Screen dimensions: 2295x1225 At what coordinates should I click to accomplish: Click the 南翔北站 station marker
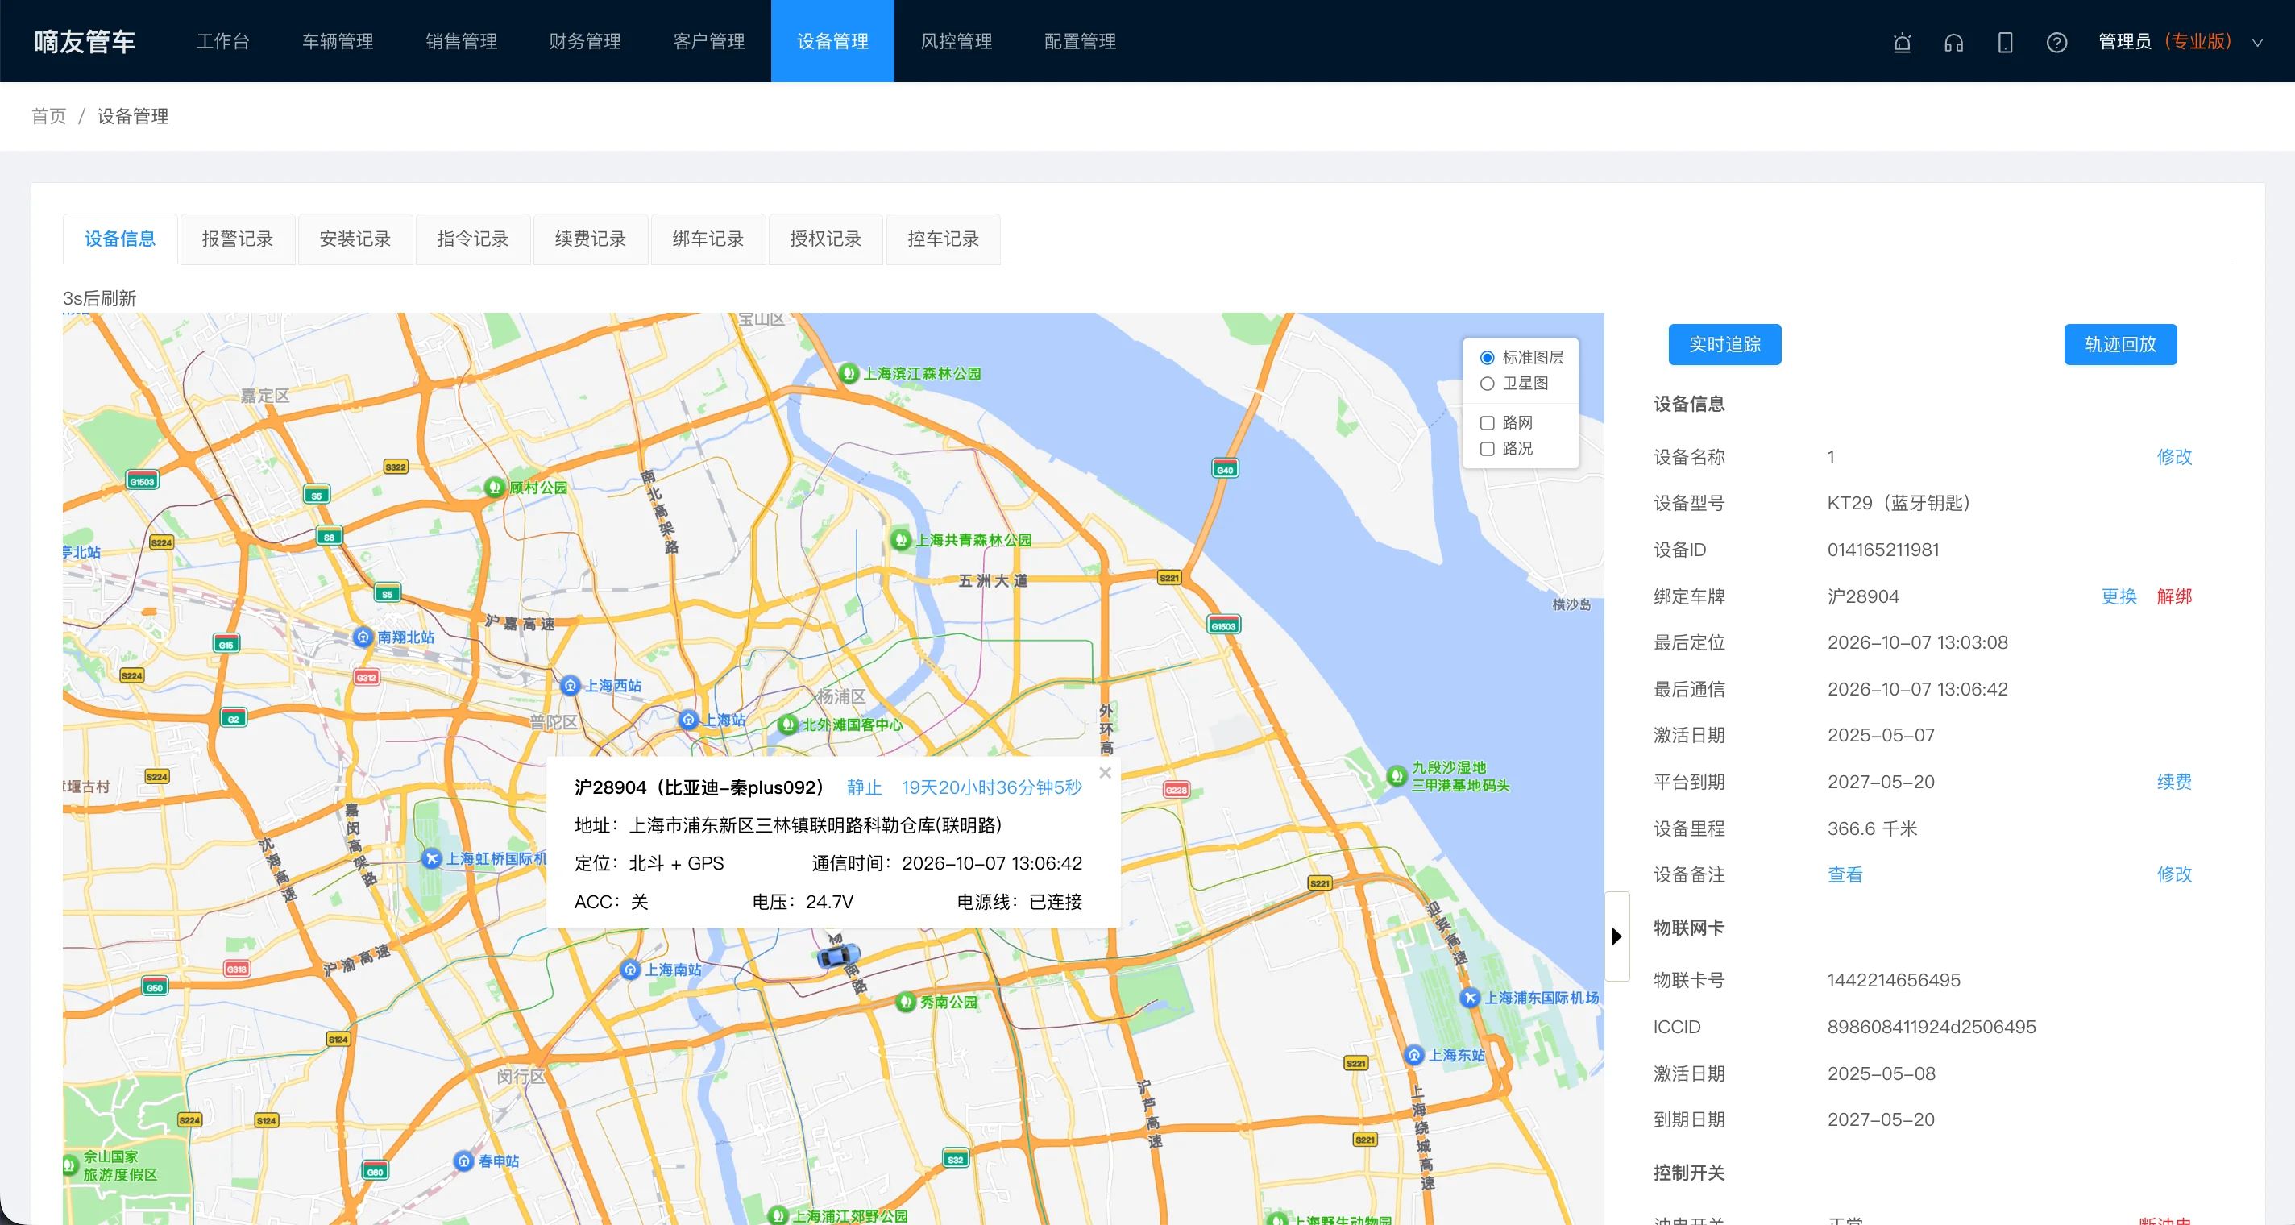tap(363, 637)
